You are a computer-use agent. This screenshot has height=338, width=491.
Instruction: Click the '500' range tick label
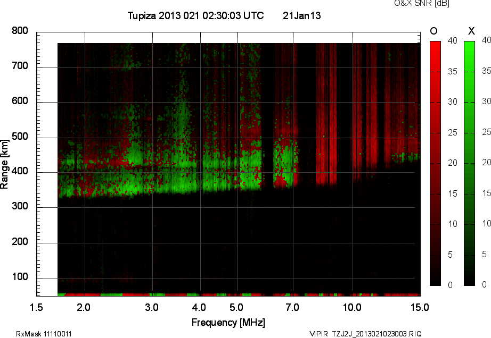point(20,137)
